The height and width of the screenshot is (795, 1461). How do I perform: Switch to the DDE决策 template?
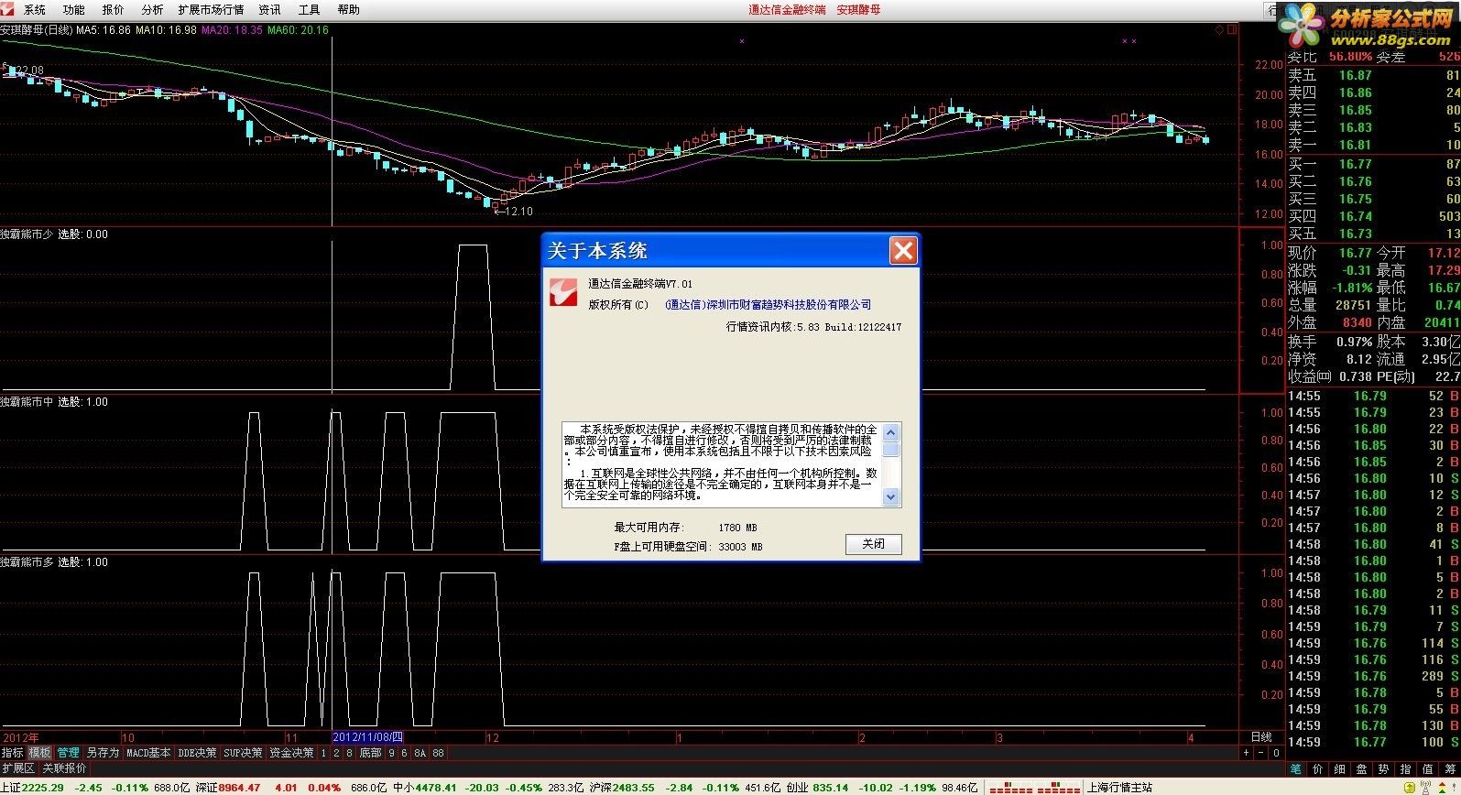197,753
